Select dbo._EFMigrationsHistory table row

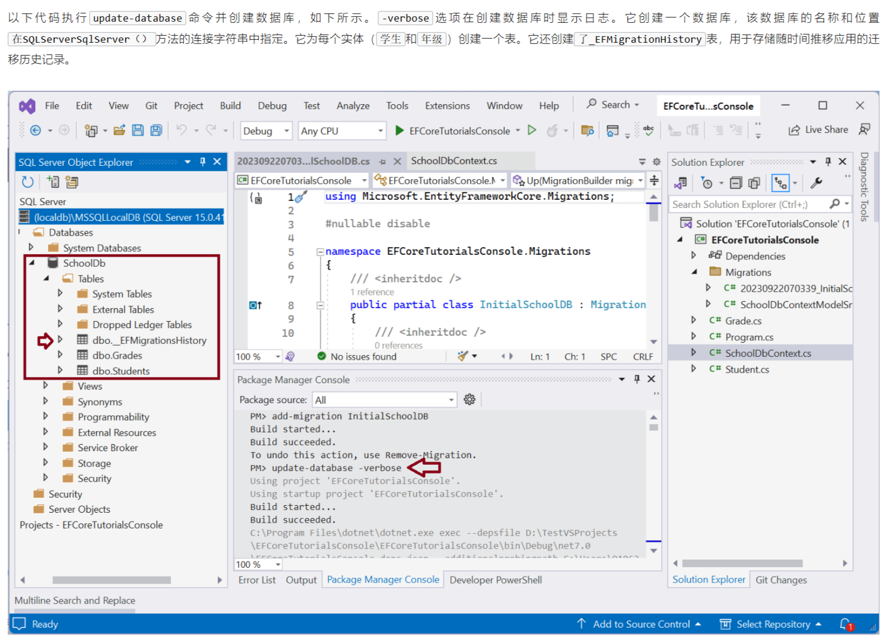coord(141,340)
